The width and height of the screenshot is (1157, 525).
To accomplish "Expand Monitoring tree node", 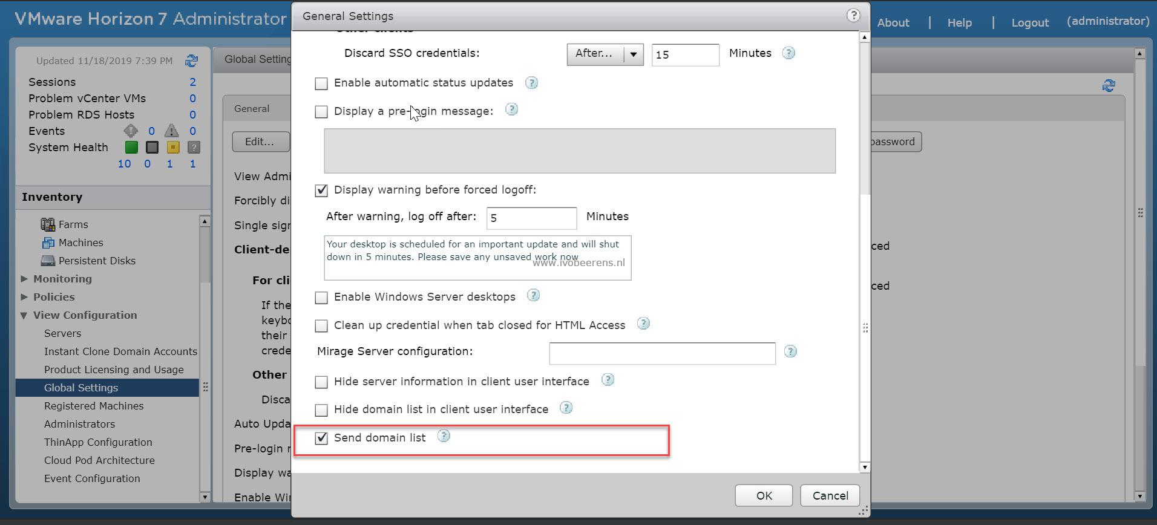I will tap(24, 279).
